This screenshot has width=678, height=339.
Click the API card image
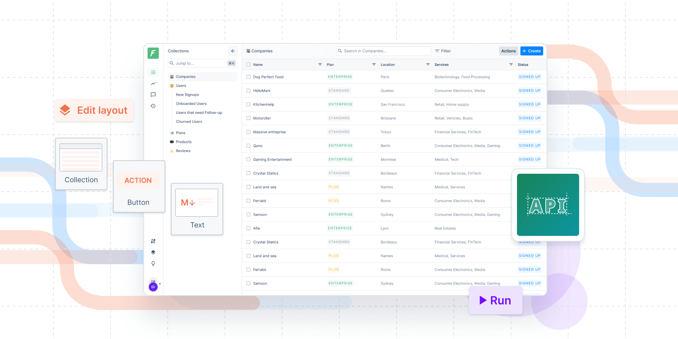(x=548, y=205)
